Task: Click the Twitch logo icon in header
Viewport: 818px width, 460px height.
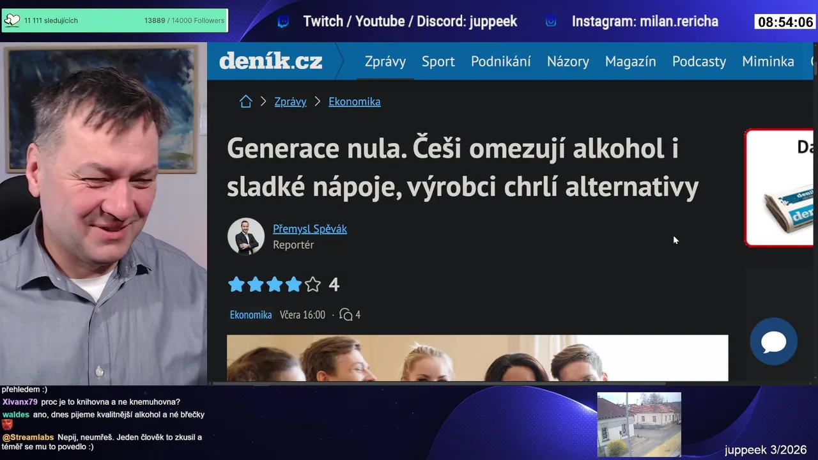Action: point(283,22)
